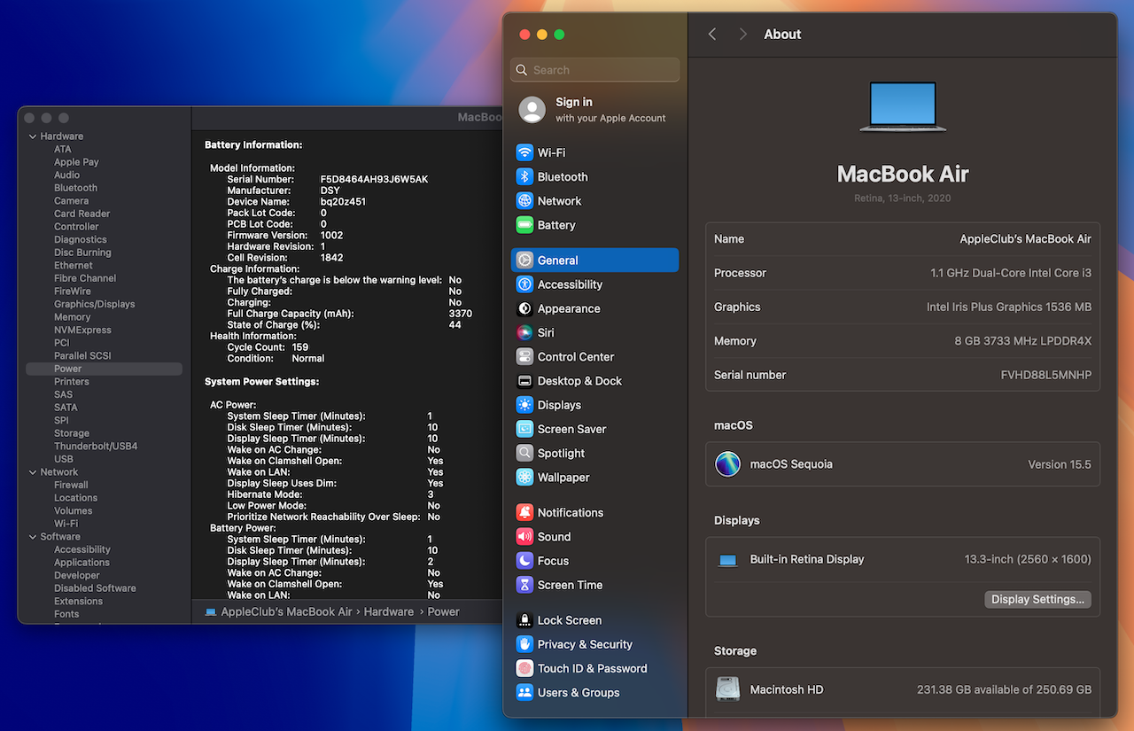Click the macOS Sequoia logo icon
The height and width of the screenshot is (731, 1134).
point(727,464)
